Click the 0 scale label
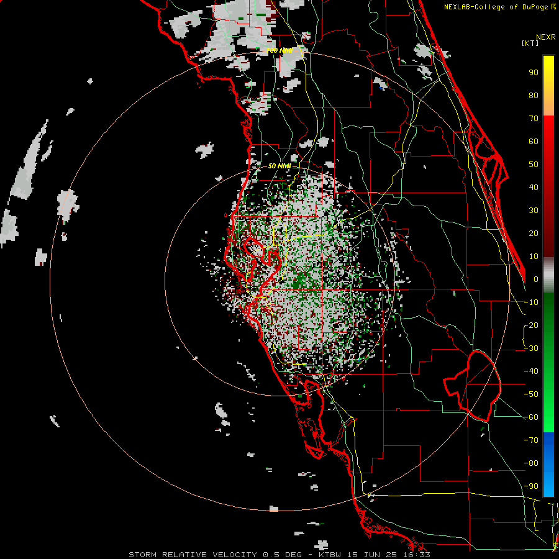Viewport: 559px width, 559px height. 536,279
